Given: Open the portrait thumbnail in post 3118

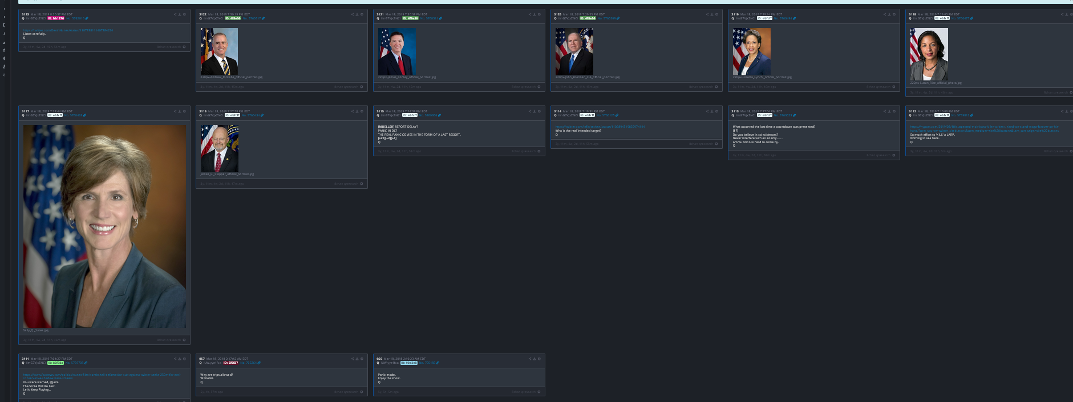Looking at the screenshot, I should [929, 54].
